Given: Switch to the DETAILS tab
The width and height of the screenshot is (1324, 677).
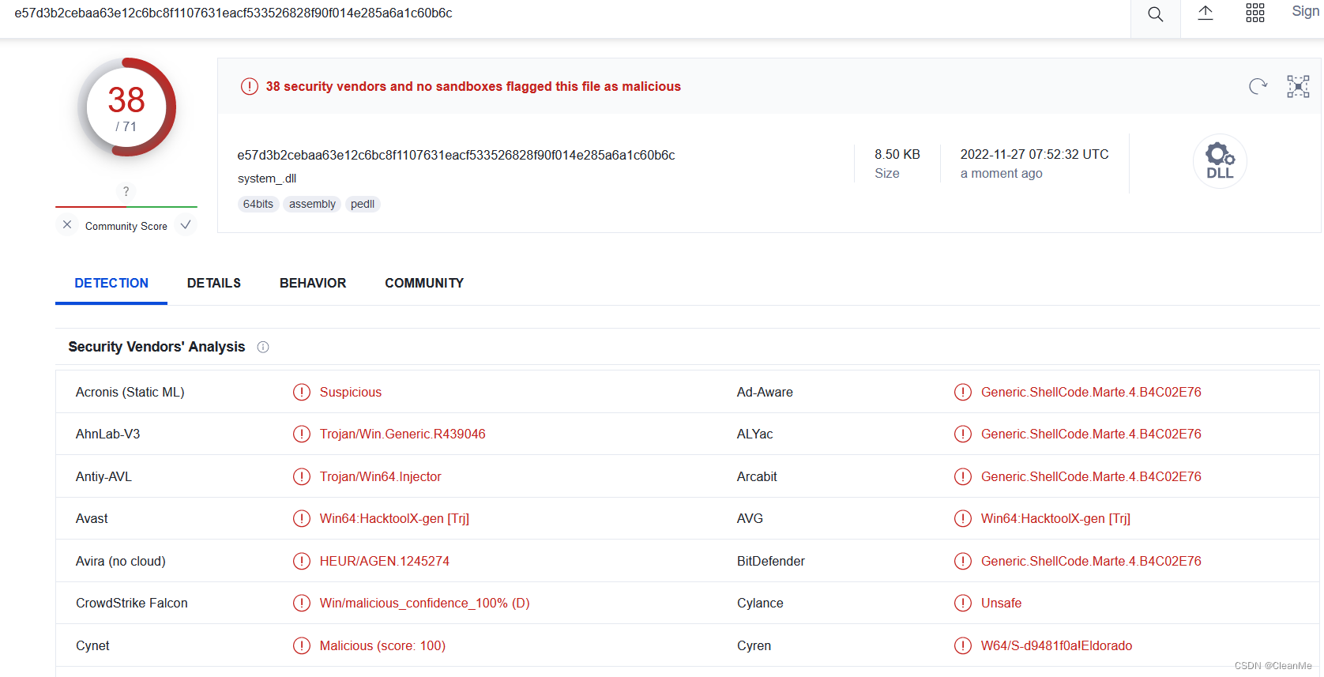Looking at the screenshot, I should [x=214, y=283].
